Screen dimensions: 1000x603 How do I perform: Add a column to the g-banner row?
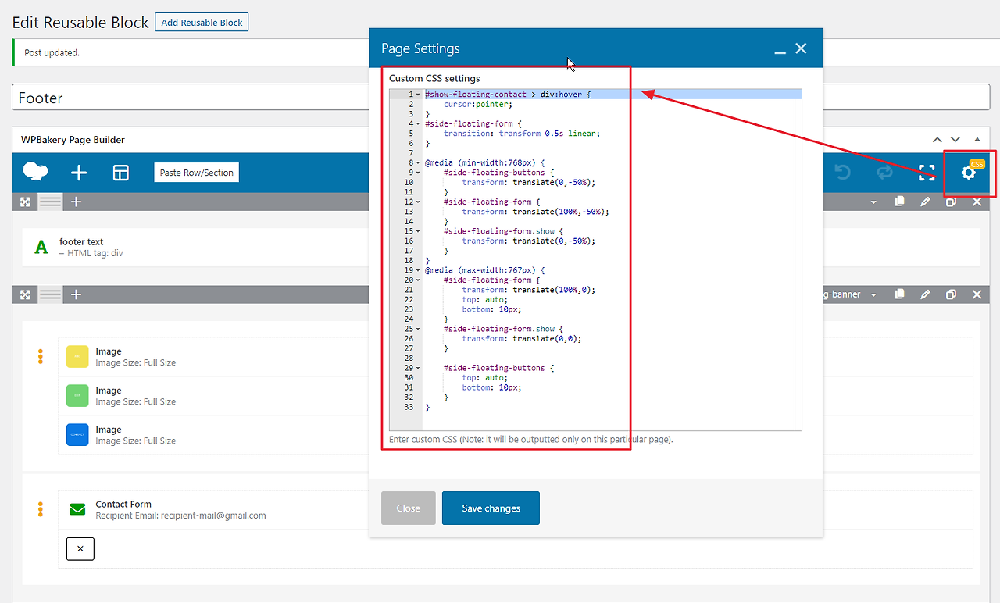click(x=76, y=294)
